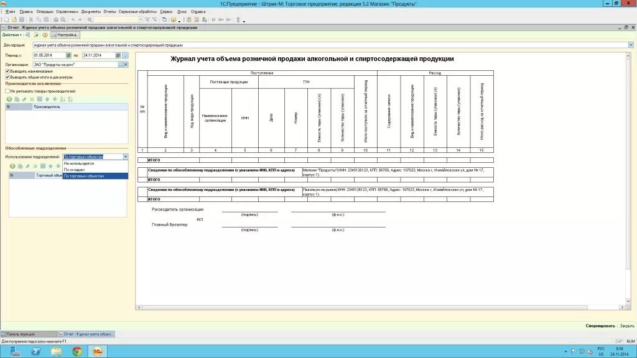Open the Отчеты menu
Screen dimensions: 637x358
click(x=109, y=12)
